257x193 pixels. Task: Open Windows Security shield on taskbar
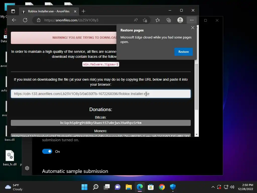[173, 187]
